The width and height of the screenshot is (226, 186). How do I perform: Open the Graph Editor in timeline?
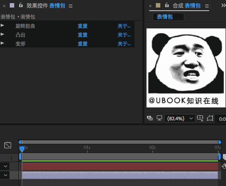[x=8, y=145]
